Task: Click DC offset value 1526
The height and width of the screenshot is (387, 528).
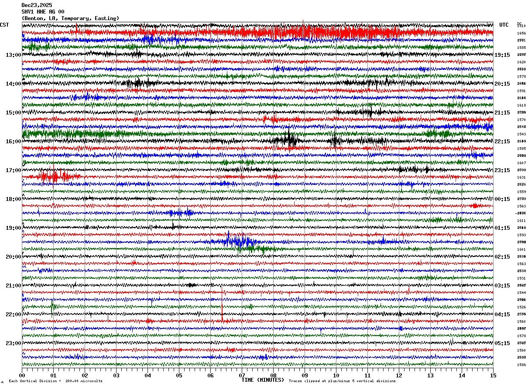Action: [521, 307]
